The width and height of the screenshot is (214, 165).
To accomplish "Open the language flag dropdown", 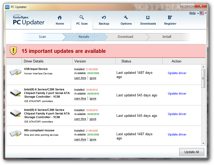I will (203, 13).
